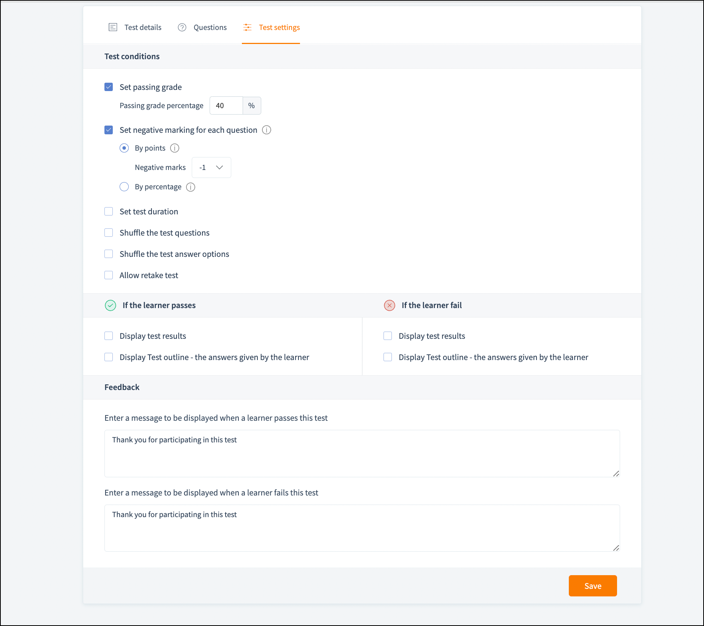
Task: Tick the Set test duration checkbox
Action: click(x=109, y=212)
